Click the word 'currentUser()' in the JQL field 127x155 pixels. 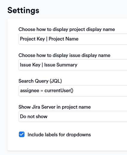[59, 91]
